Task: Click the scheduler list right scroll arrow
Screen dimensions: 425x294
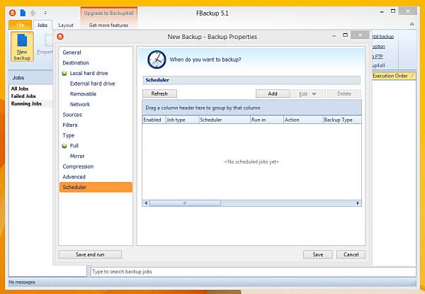Action: coord(358,203)
